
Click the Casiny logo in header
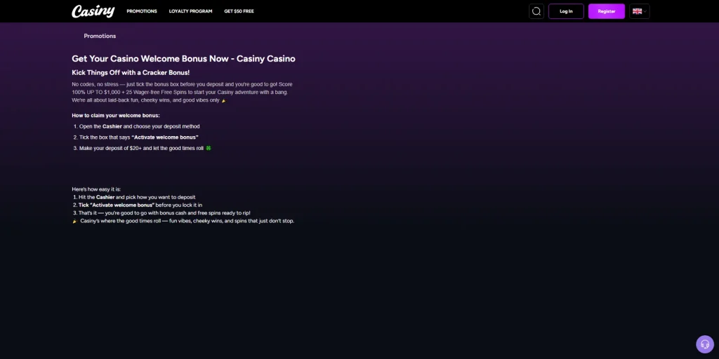click(x=93, y=11)
